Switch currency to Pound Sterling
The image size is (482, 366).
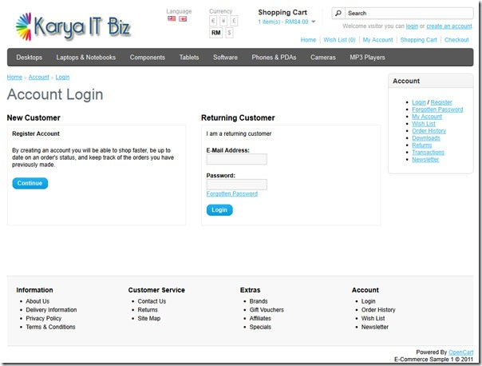coord(234,21)
